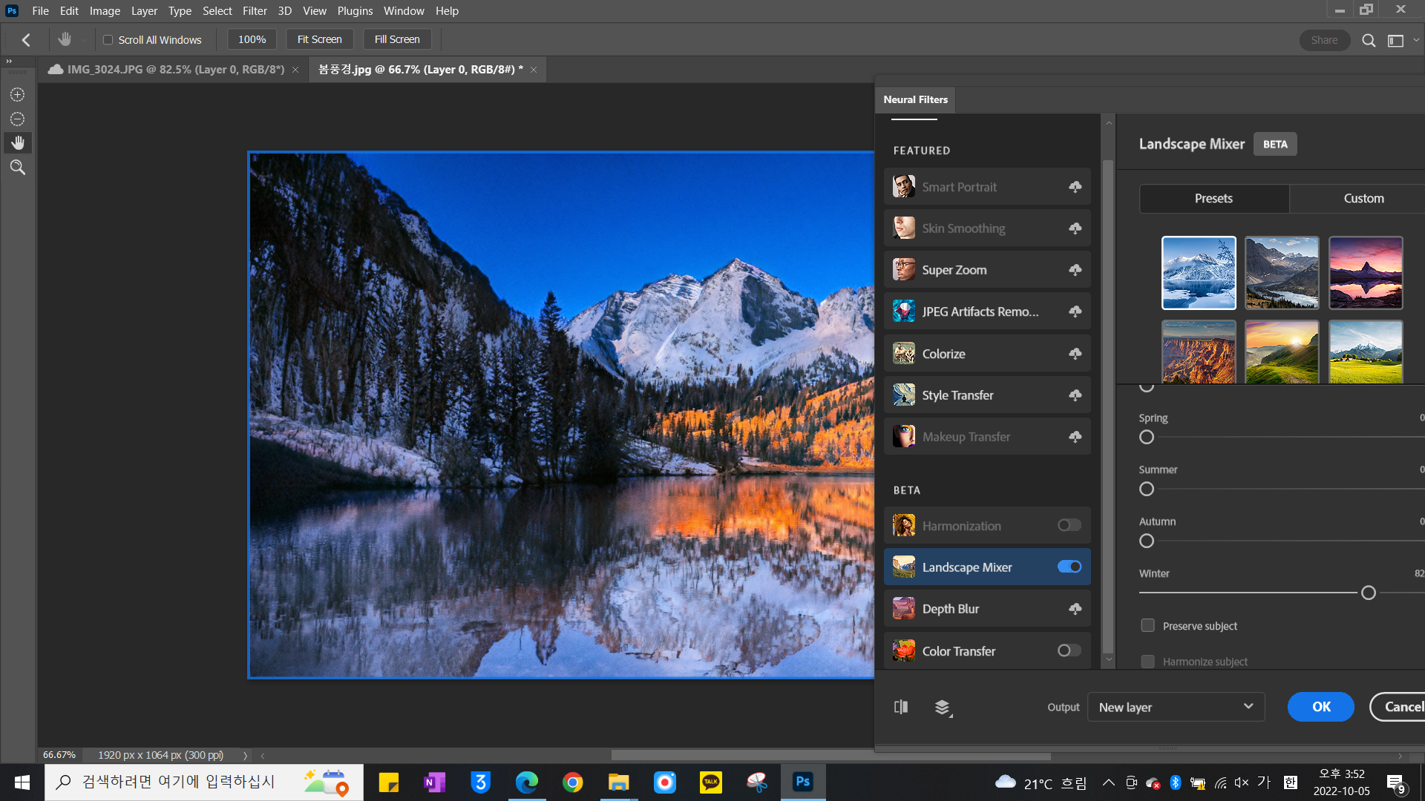
Task: Click the Fit Screen button
Action: [x=319, y=39]
